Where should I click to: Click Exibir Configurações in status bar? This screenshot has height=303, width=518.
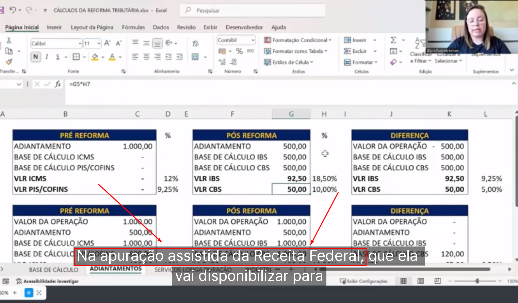pos(363,281)
